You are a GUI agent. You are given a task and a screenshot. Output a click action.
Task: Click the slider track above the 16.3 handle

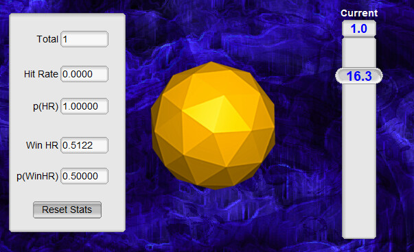pos(359,53)
